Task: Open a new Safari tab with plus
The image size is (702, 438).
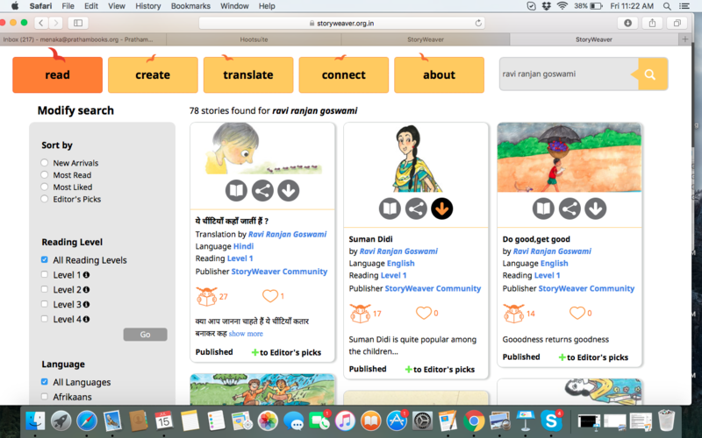Action: click(x=685, y=39)
